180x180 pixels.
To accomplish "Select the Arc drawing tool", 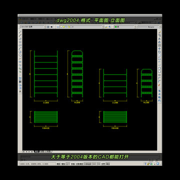I will pyautogui.click(x=20, y=48).
